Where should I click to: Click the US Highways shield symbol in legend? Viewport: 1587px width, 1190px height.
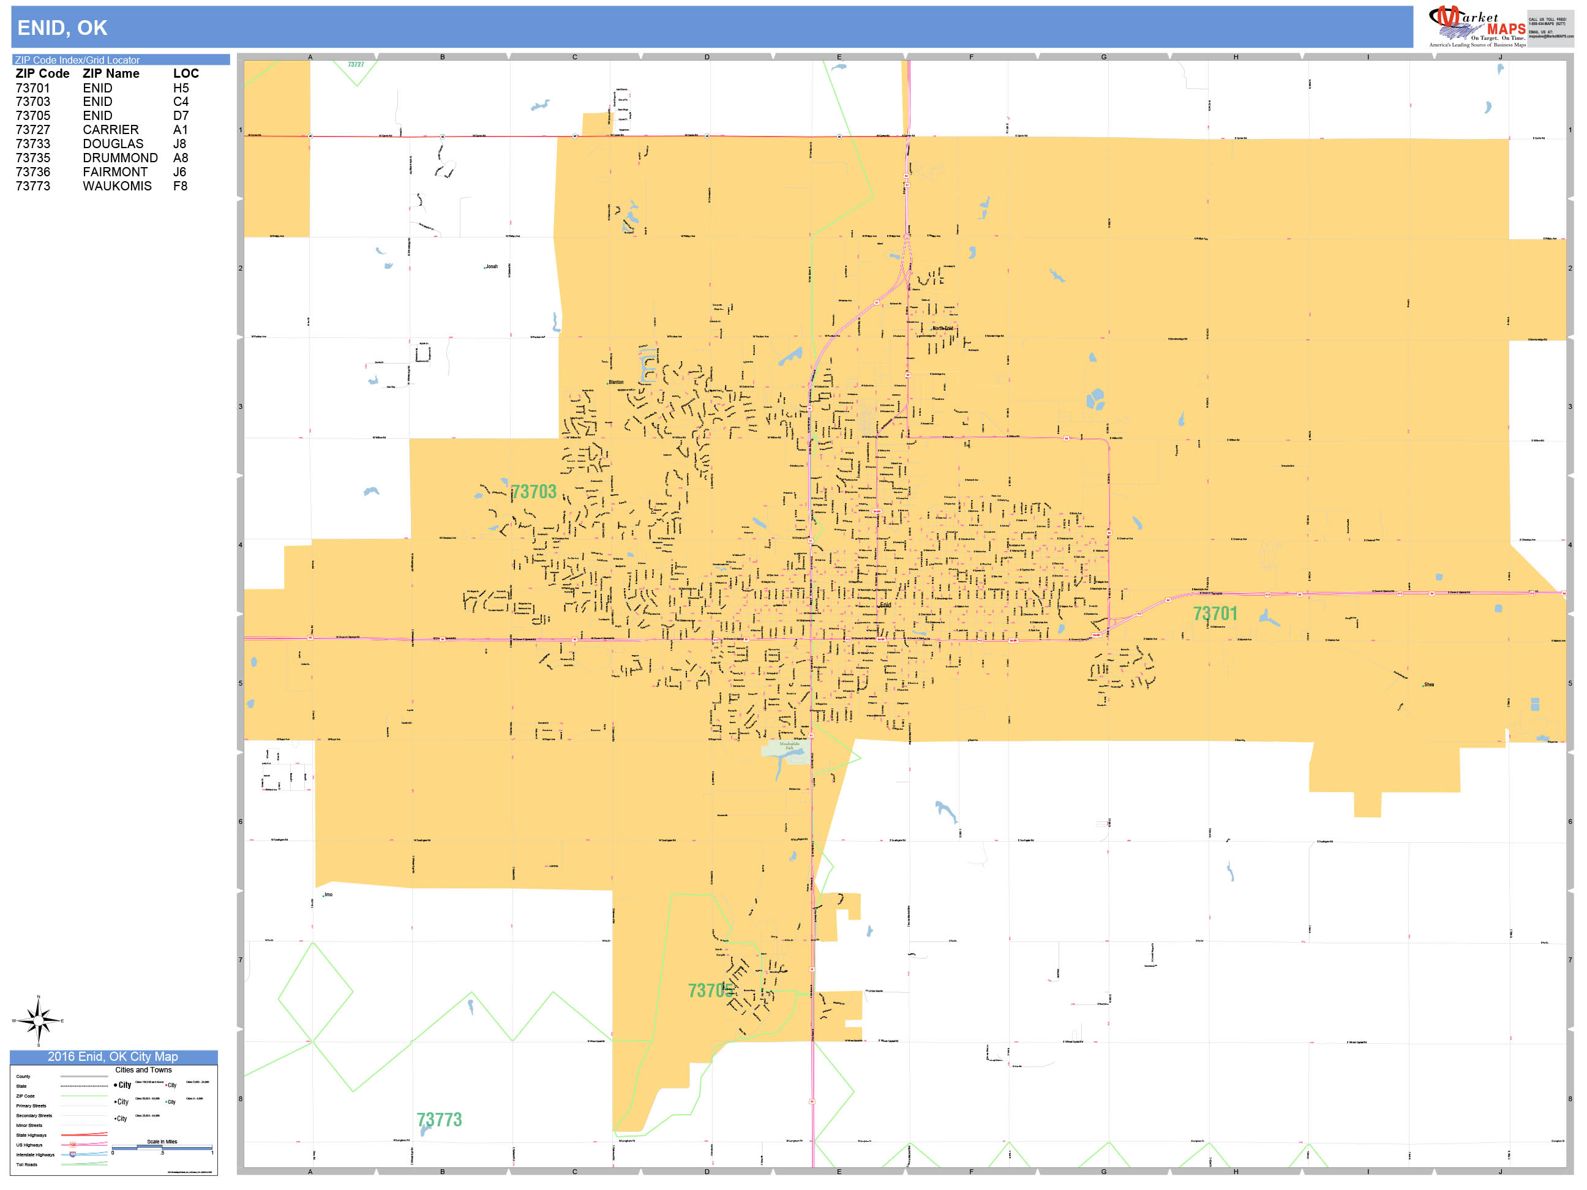point(72,1145)
